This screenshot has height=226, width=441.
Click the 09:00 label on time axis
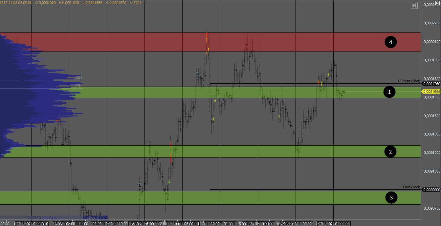click(x=5, y=223)
